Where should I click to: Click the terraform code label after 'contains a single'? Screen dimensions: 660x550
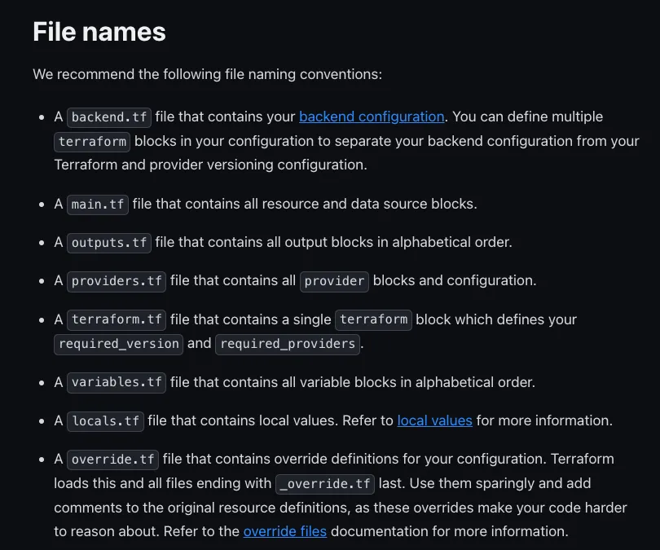tap(374, 319)
